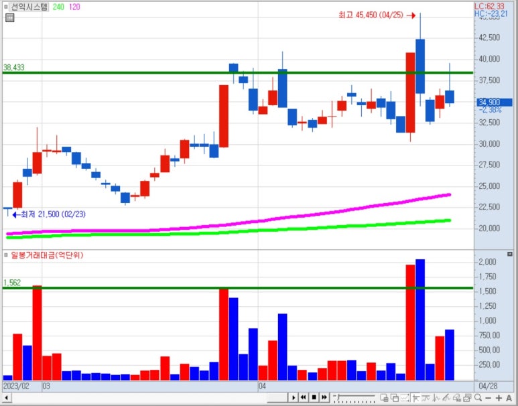Click the 2023/02 date label on axis
Viewport: 518px width, 406px height.
pyautogui.click(x=16, y=386)
